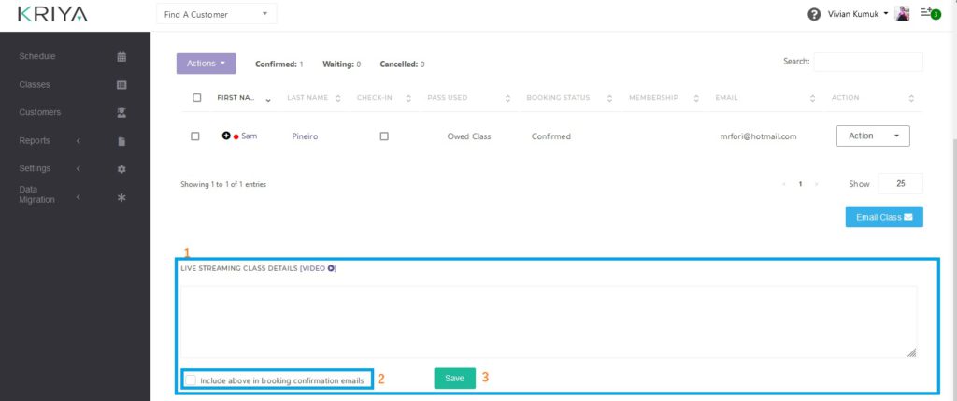Click into the Search input field
Viewport: 957px width, 401px height.
point(867,62)
